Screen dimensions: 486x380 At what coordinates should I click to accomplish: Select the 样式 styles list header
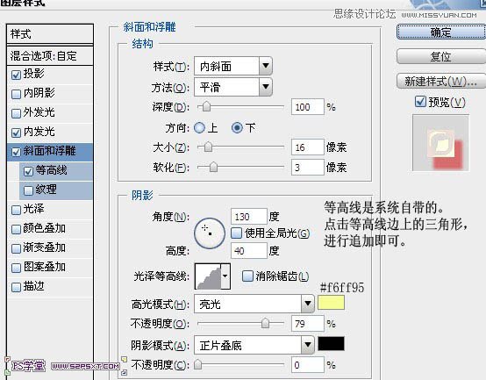50,34
